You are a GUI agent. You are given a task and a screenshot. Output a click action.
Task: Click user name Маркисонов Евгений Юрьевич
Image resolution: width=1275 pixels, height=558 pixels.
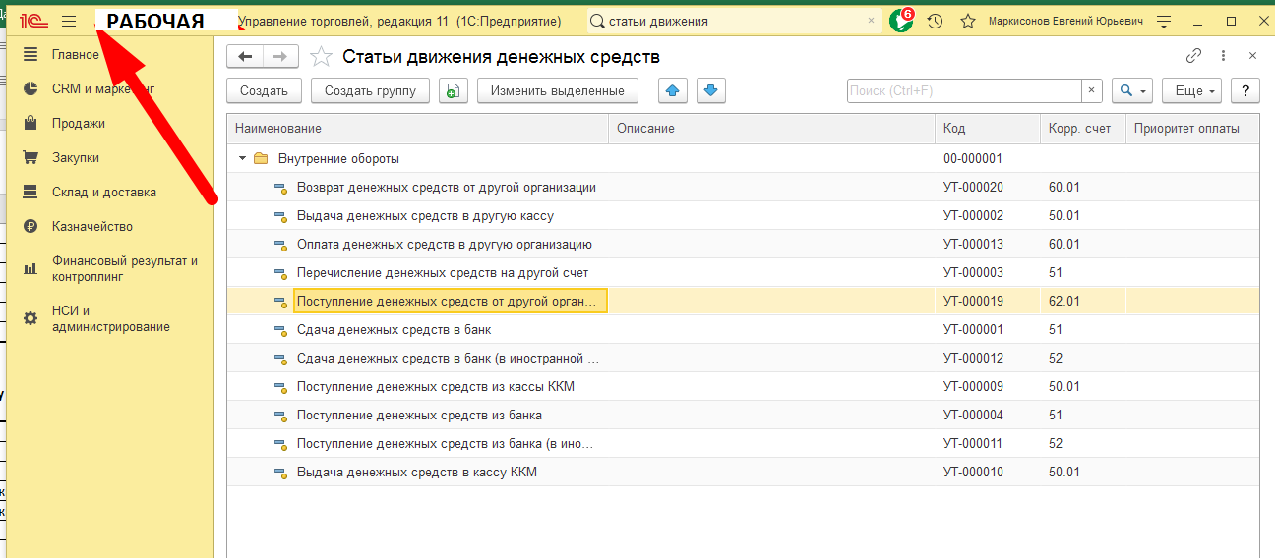1065,21
